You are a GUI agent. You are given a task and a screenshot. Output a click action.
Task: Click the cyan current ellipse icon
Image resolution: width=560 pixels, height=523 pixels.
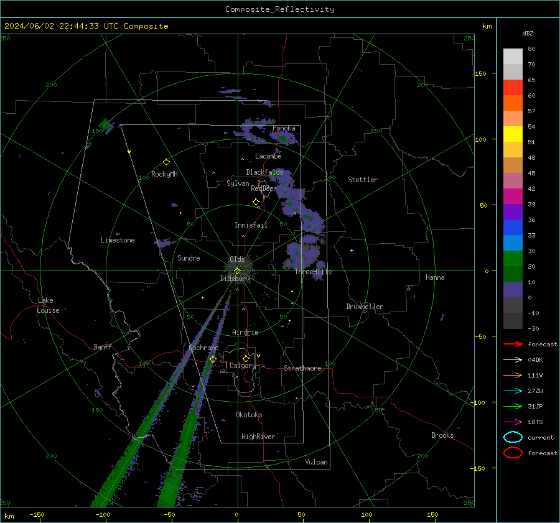point(513,437)
